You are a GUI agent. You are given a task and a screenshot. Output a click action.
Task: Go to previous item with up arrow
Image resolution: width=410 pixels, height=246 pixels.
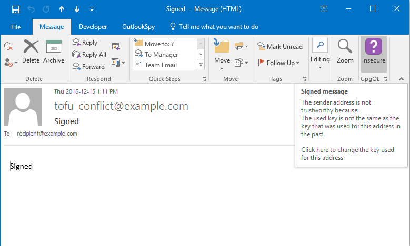(62, 9)
